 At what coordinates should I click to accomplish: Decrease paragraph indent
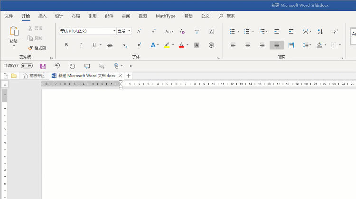[x=277, y=31]
